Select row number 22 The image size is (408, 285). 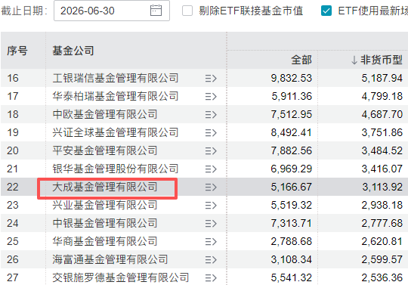click(x=13, y=187)
